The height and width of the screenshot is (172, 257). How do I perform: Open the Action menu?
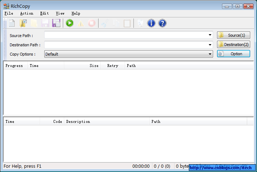(26, 14)
